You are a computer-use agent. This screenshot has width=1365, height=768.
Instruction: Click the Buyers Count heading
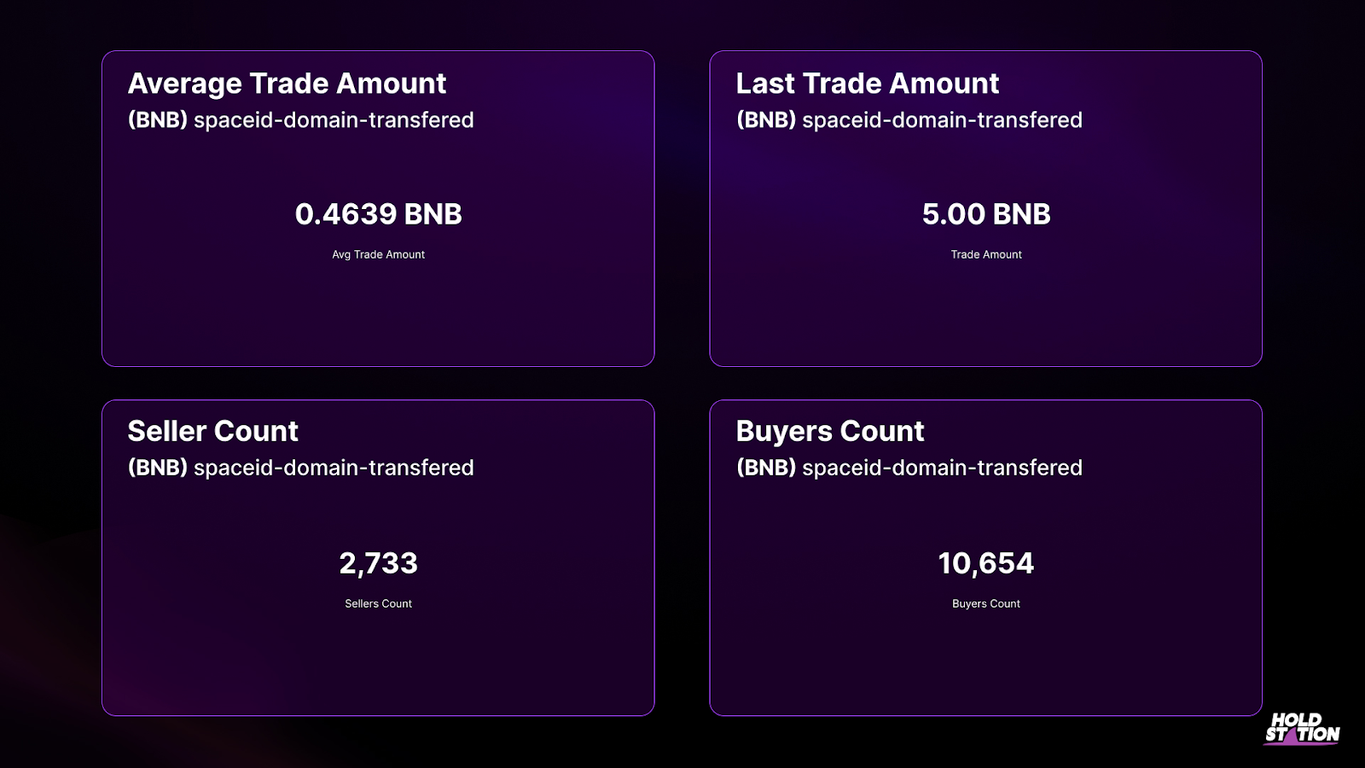pos(830,432)
